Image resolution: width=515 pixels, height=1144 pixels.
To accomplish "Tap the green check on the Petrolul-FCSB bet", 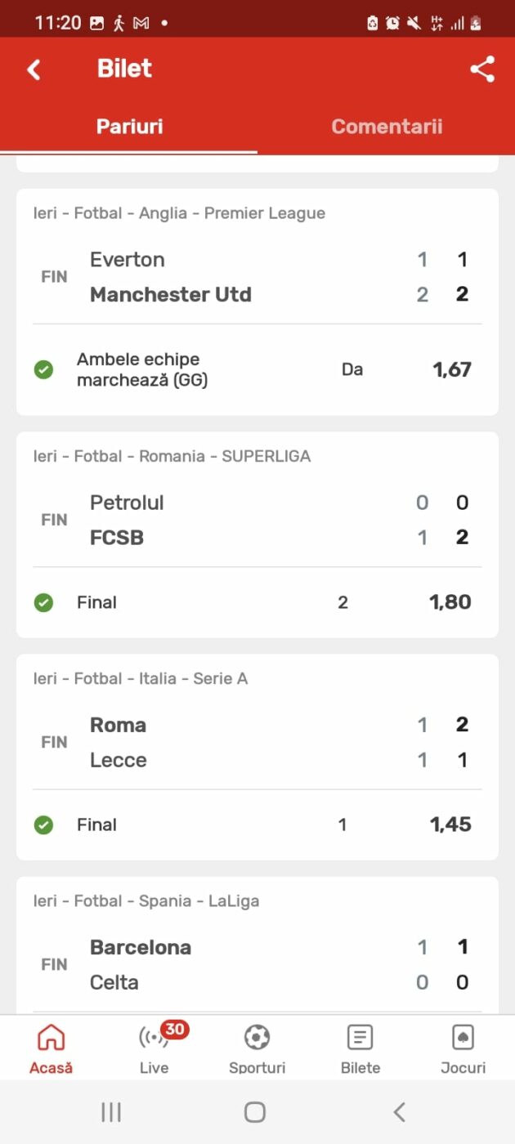I will pos(43,603).
